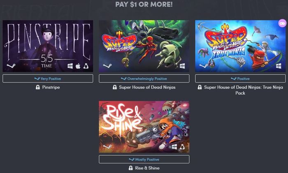Open Super House of Dead Ninjas title link
The image size is (288, 173).
(147, 87)
